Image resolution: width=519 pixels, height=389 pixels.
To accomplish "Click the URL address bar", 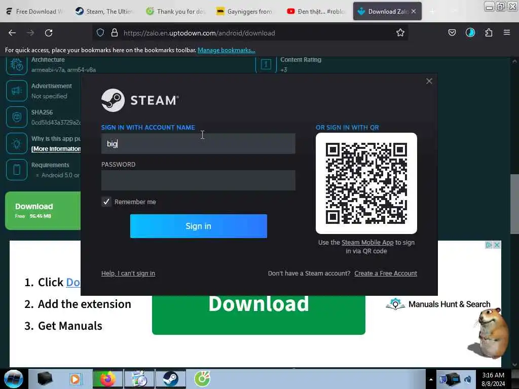I will point(251,33).
